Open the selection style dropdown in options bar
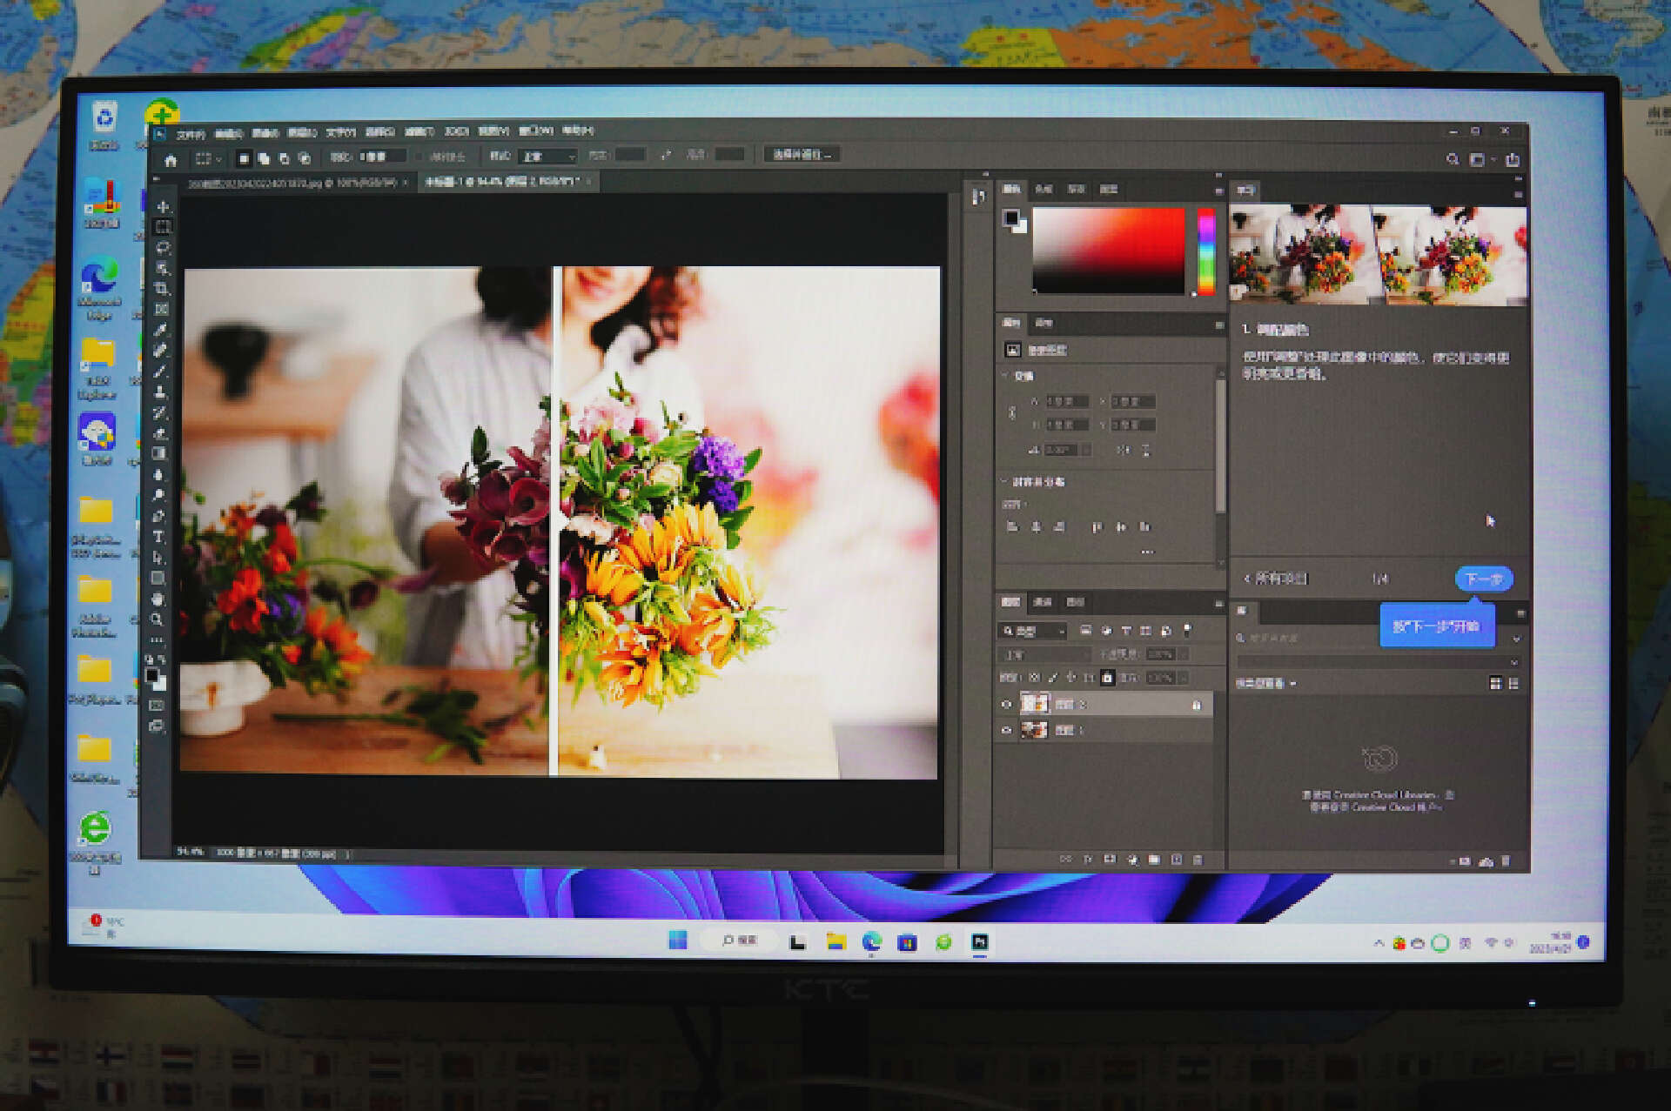 pyautogui.click(x=547, y=157)
